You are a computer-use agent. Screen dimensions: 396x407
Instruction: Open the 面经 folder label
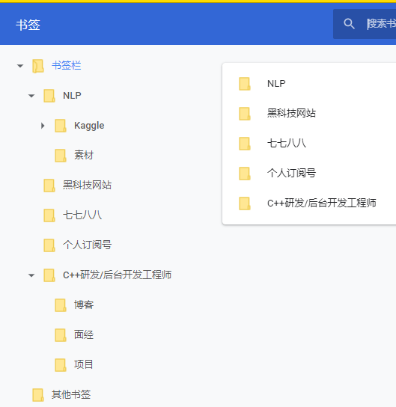[x=84, y=334]
